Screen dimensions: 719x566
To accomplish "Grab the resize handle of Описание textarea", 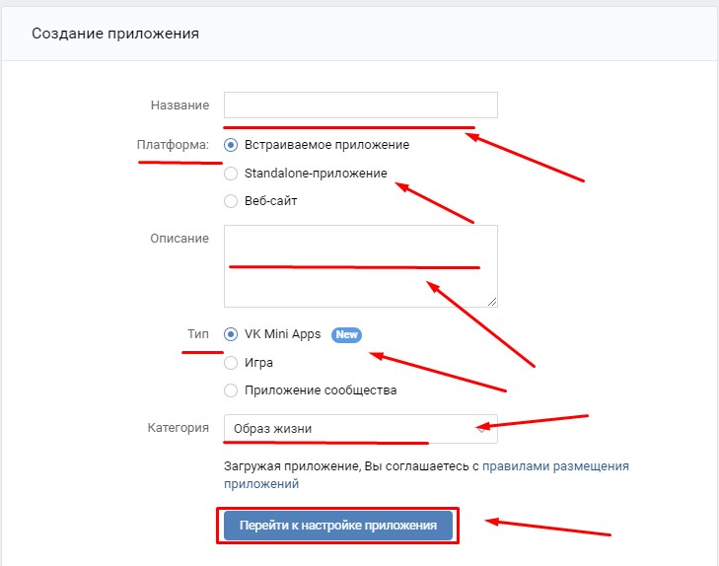I will pos(492,302).
